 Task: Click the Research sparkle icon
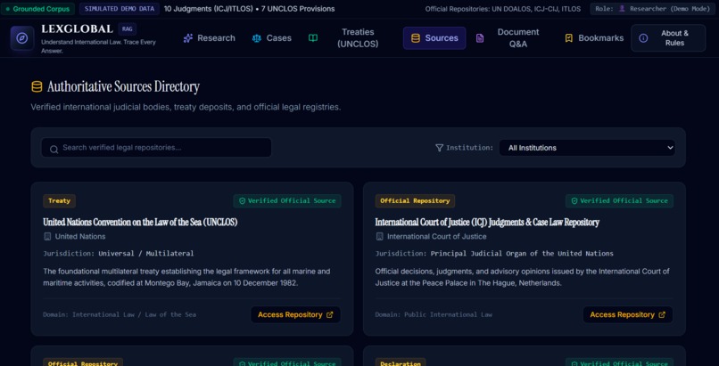point(188,38)
